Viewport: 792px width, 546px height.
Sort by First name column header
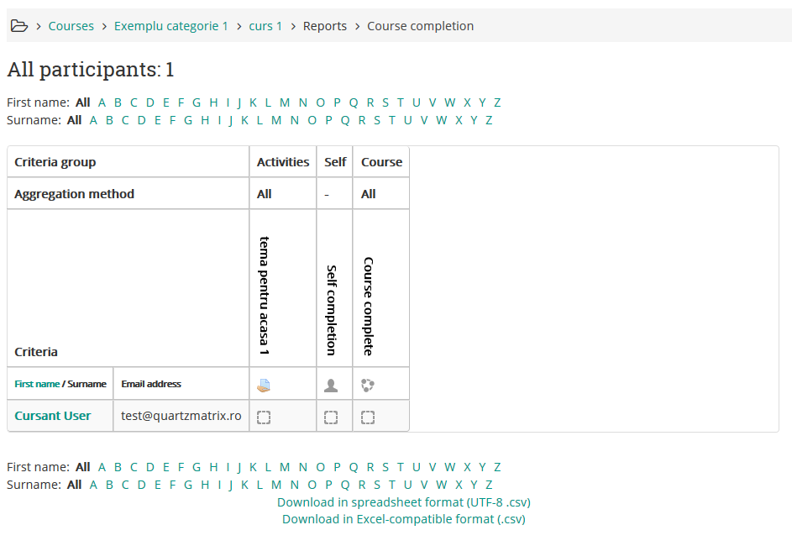coord(37,384)
